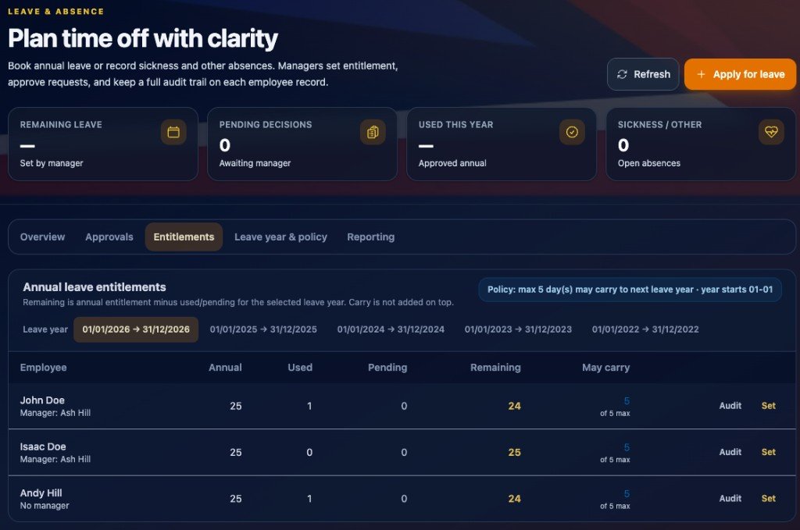Viewport: 800px width, 530px height.
Task: Click the Pending column header
Action: tap(387, 368)
